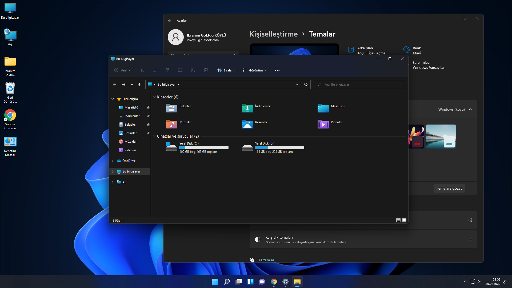
Task: Select Yerel Disk (C:) drive
Action: point(197,147)
